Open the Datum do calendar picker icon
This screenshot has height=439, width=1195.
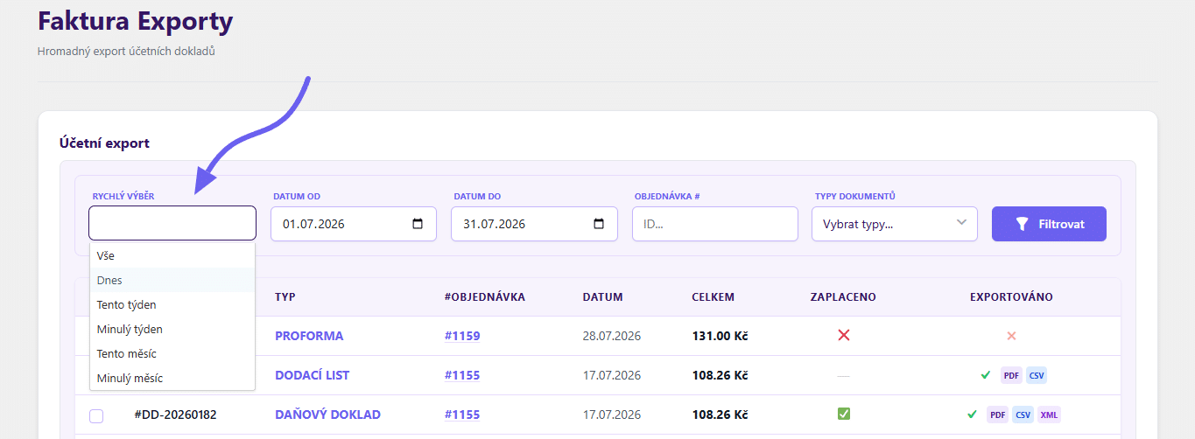[599, 224]
